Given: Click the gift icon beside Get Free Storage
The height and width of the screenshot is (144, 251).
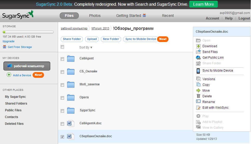Looking at the screenshot, I should pyautogui.click(x=4, y=47).
